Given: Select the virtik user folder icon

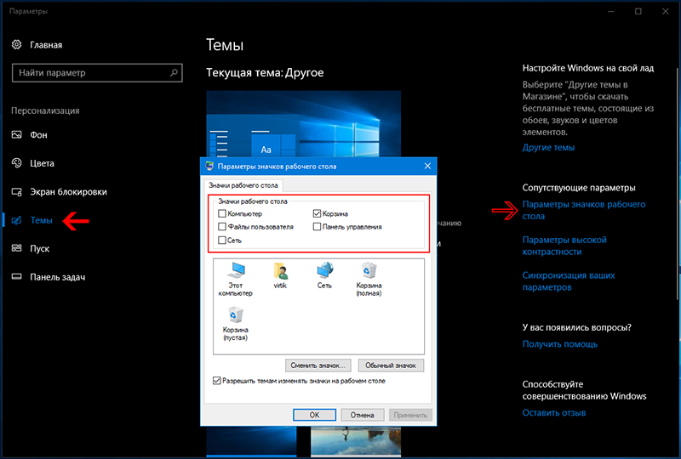Looking at the screenshot, I should [x=280, y=275].
